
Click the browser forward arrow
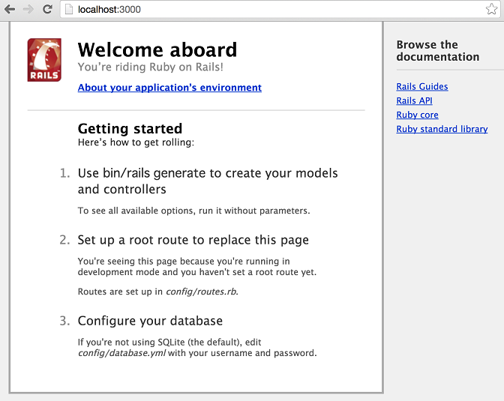click(28, 9)
